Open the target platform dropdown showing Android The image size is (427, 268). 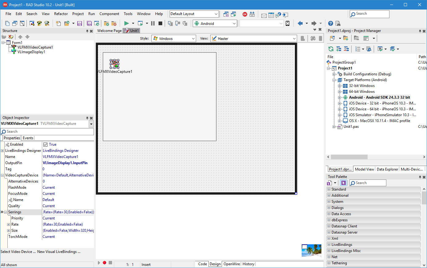coord(234,23)
